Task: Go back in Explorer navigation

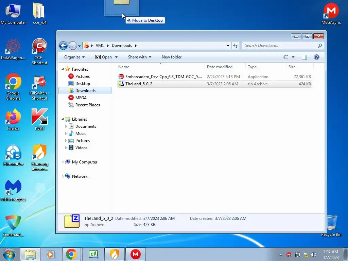Action: tap(63, 46)
